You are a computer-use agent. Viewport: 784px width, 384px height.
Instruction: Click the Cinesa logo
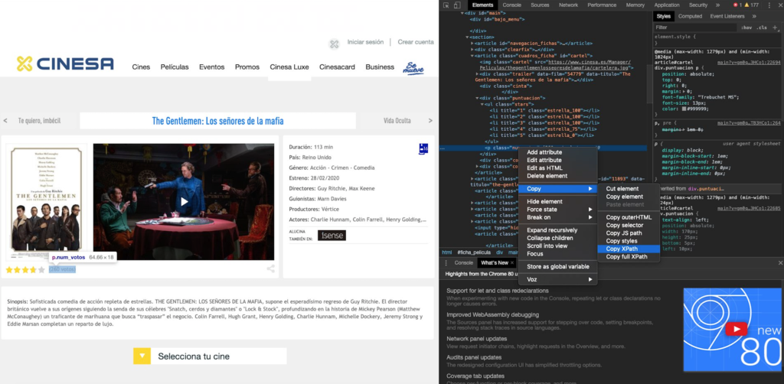tap(65, 64)
